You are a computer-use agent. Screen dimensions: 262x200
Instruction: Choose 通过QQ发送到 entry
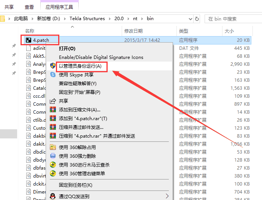74,196
